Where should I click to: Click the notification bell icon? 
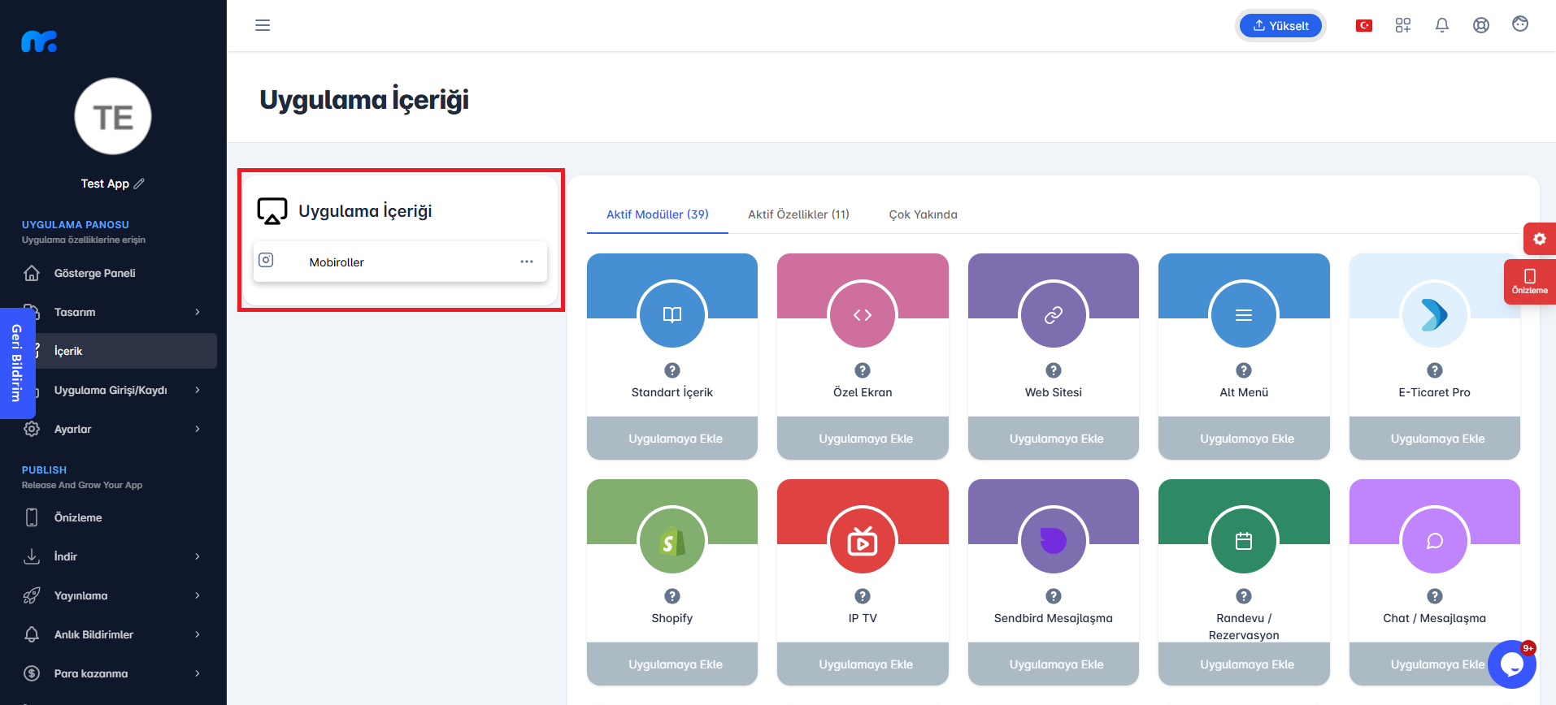point(1442,25)
